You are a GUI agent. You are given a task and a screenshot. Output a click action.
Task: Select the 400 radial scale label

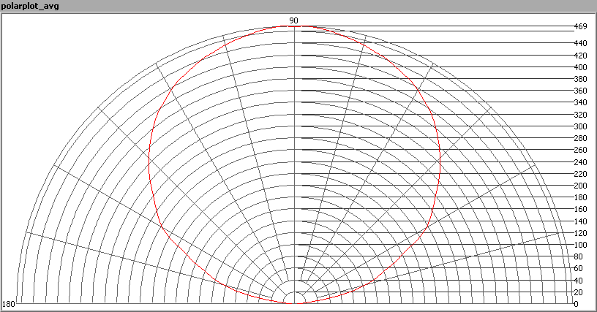point(580,67)
